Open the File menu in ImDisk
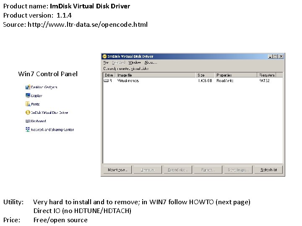 tap(106, 62)
